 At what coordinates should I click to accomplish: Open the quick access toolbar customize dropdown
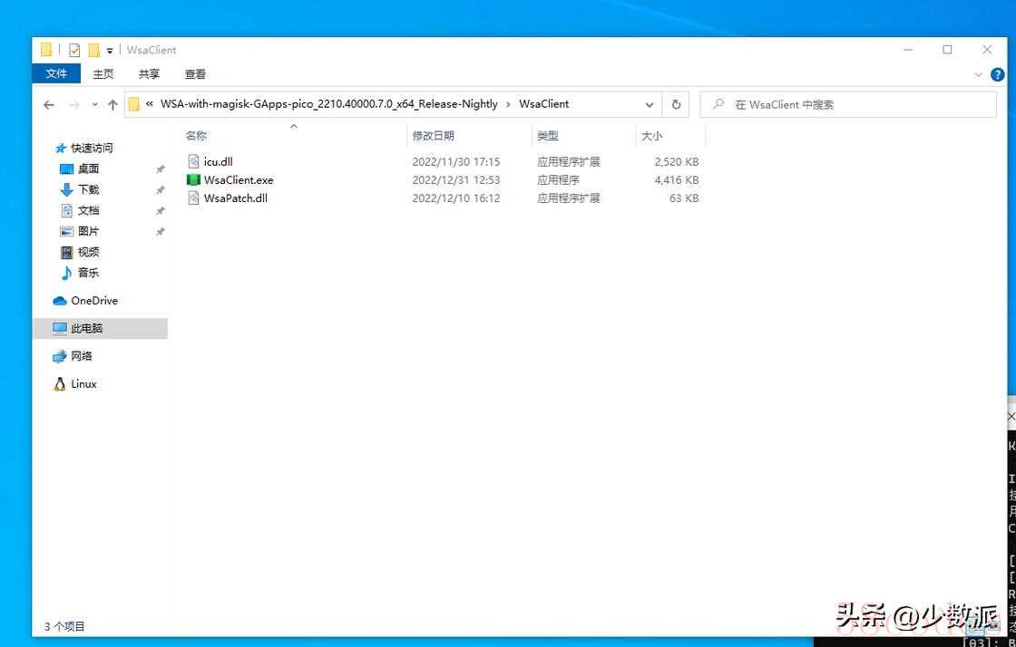click(x=110, y=51)
